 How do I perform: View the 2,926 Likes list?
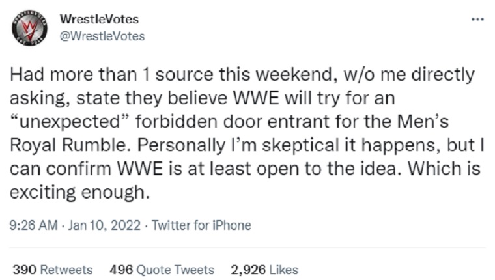[x=264, y=269]
